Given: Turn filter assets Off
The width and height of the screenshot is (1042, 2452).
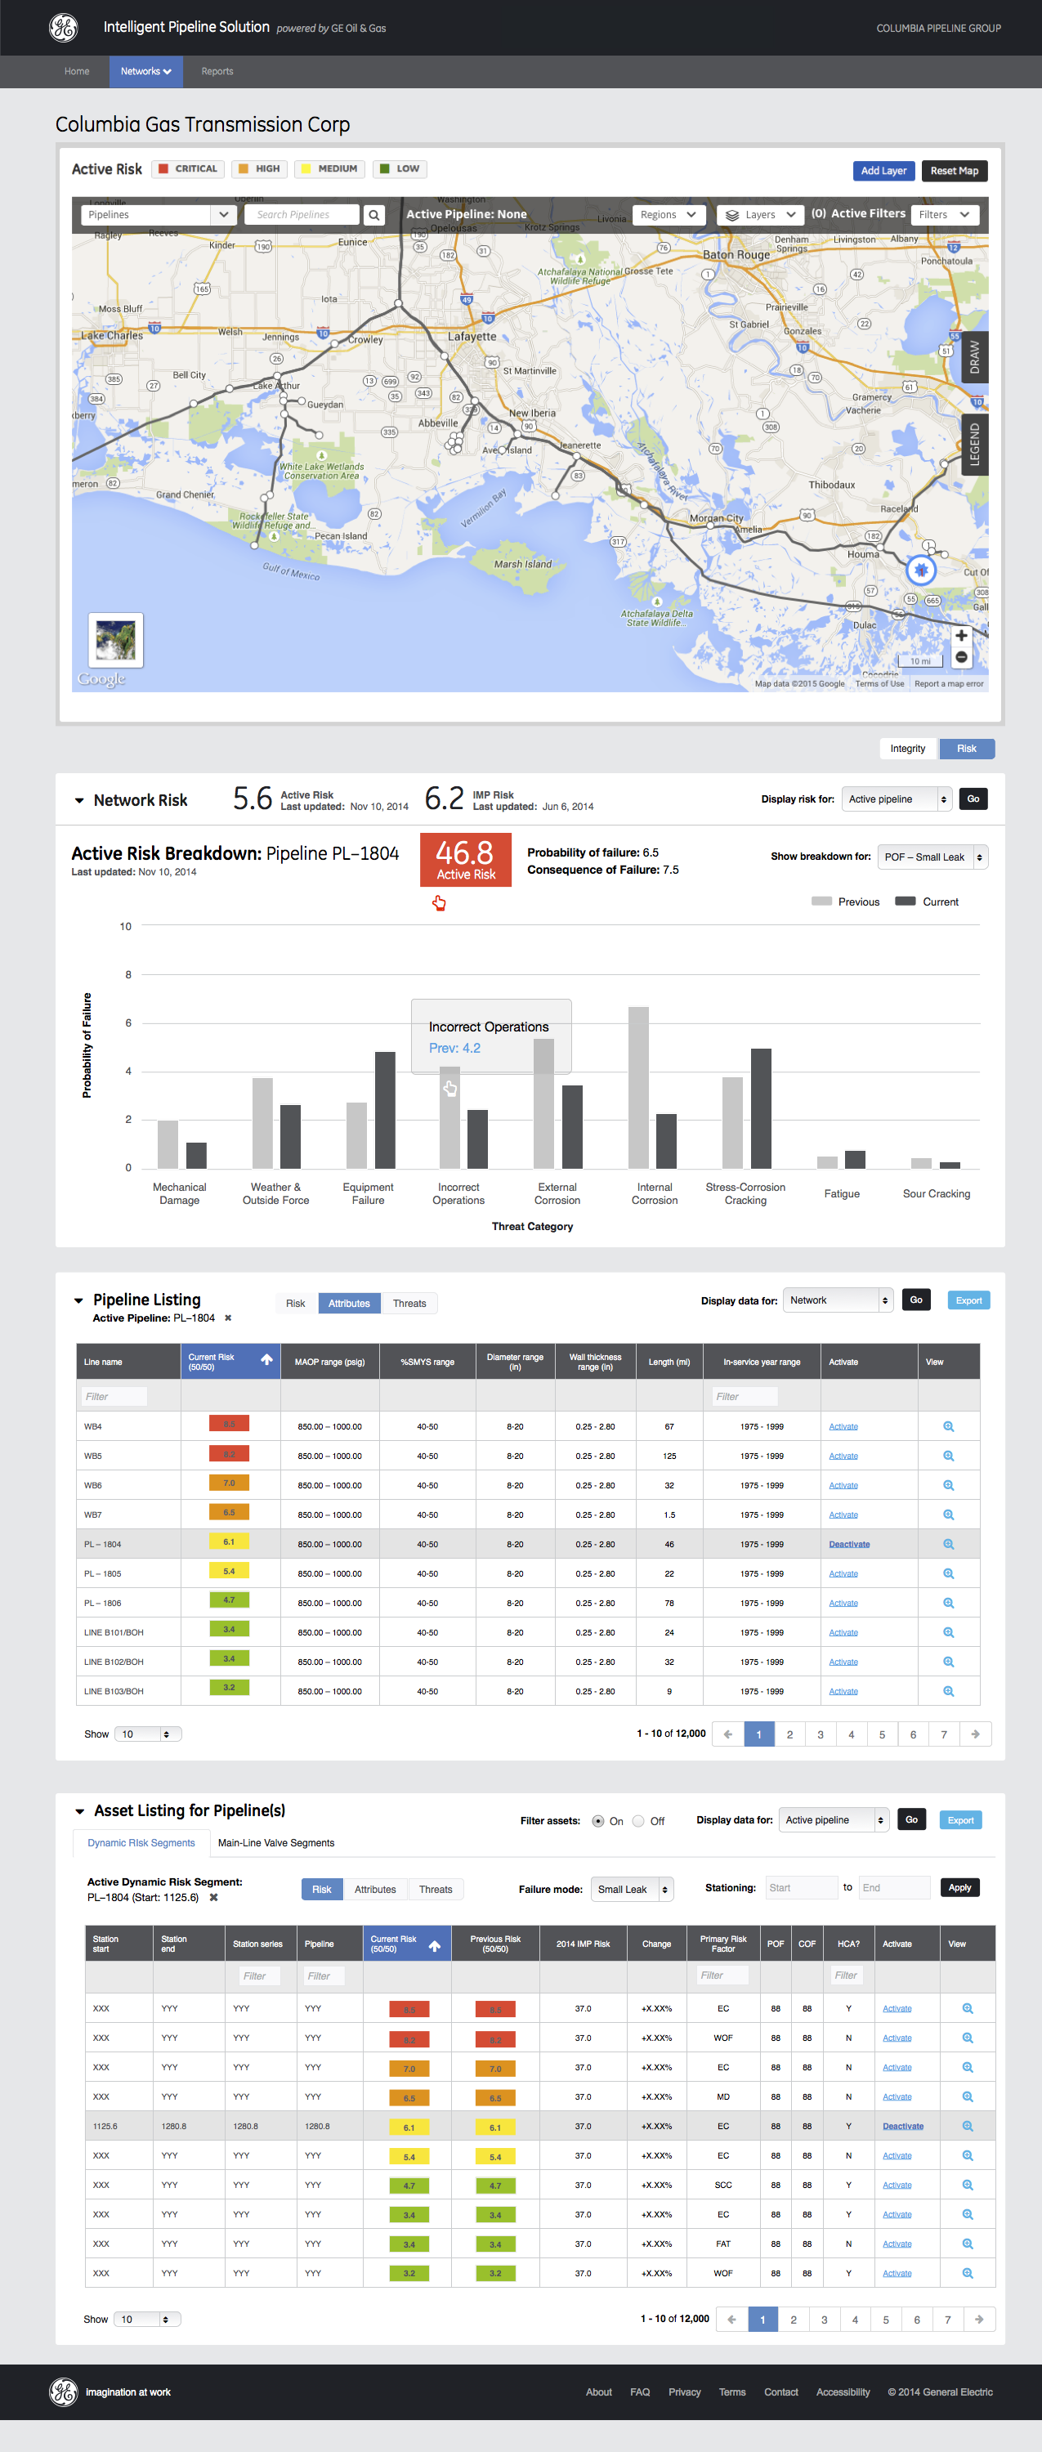Looking at the screenshot, I should (638, 1821).
